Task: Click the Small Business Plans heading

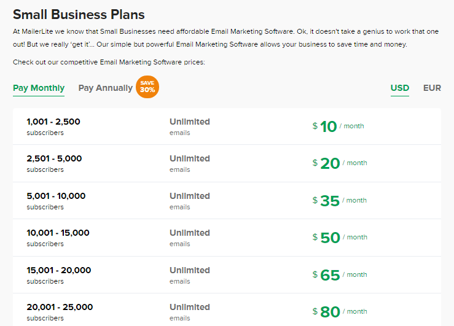Action: tap(79, 15)
